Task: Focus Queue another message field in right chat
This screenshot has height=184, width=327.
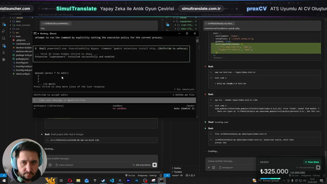Action: click(231, 161)
